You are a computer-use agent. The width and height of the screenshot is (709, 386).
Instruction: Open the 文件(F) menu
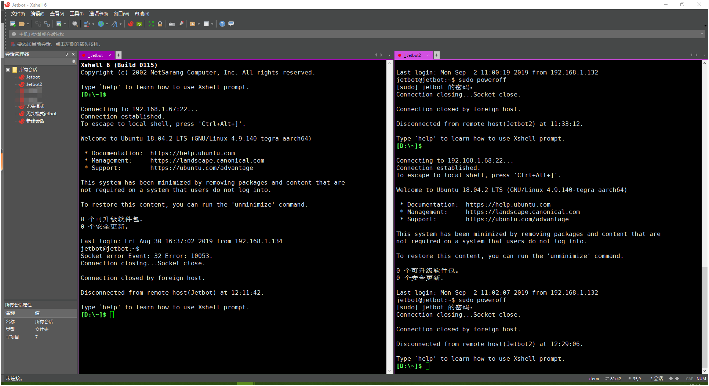click(18, 14)
